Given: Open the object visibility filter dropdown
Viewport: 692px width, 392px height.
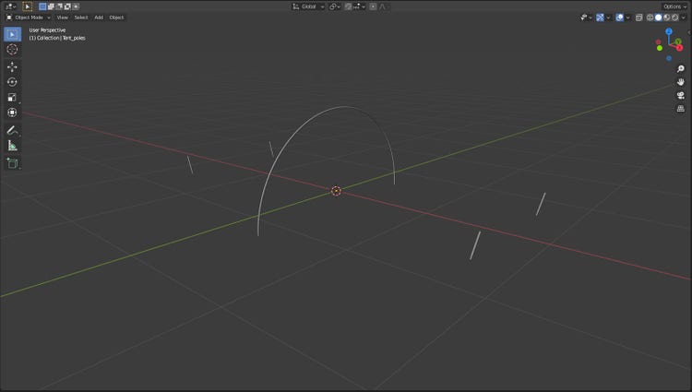Looking at the screenshot, I should pyautogui.click(x=586, y=18).
